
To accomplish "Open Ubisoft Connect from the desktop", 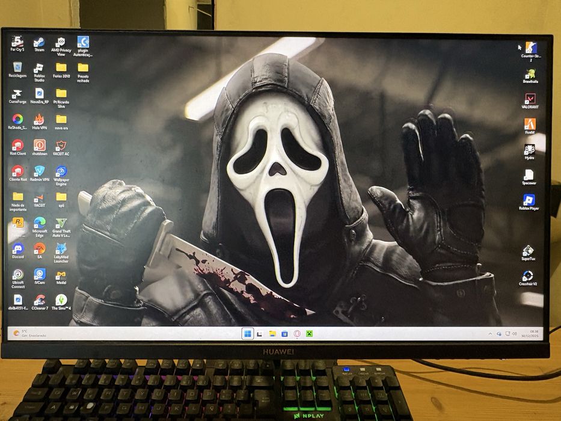I will (x=18, y=279).
